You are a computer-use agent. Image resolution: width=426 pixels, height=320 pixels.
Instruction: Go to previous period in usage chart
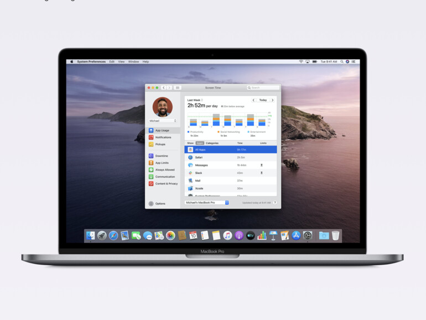[253, 100]
